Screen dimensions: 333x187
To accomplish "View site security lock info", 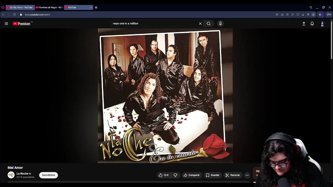I will pyautogui.click(x=21, y=15).
